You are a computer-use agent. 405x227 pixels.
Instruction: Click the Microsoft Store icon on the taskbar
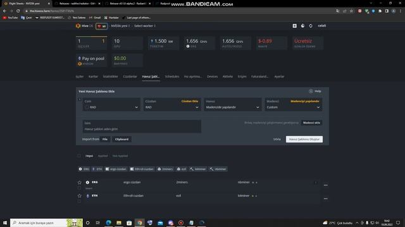point(129,223)
